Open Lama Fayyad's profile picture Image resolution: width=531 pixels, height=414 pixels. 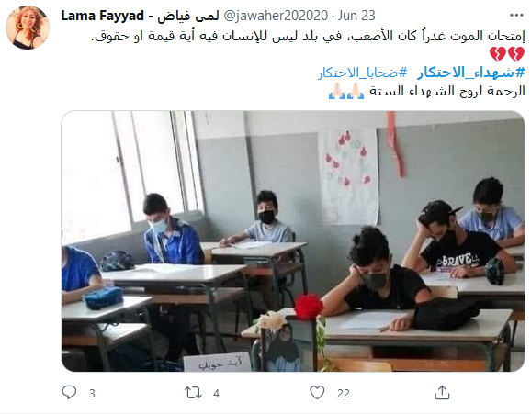(x=28, y=28)
